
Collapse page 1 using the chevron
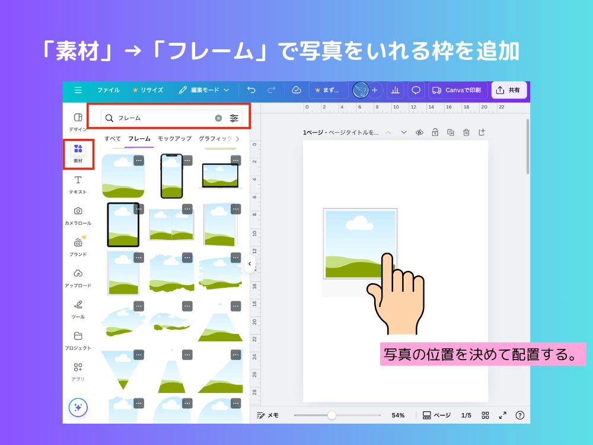(389, 133)
